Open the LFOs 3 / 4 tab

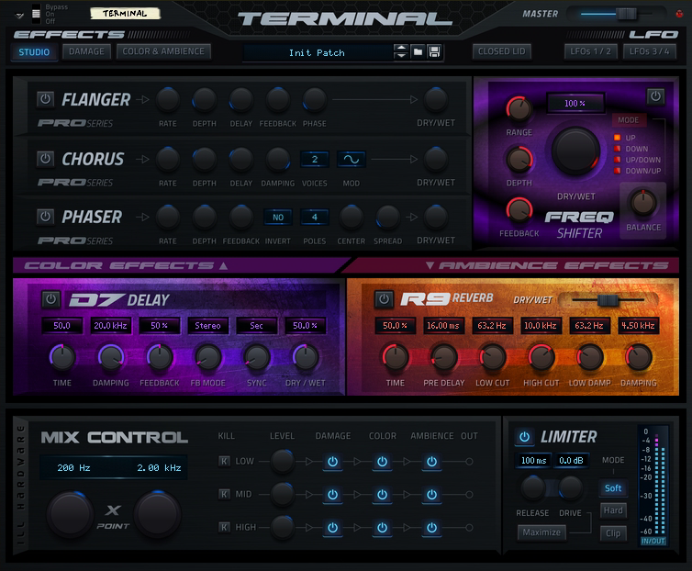649,51
